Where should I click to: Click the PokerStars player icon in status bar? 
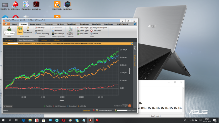point(116,110)
